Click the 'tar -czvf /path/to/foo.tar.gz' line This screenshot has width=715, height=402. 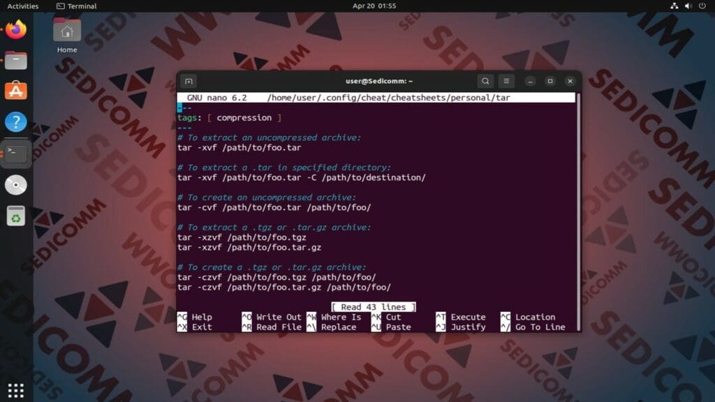coord(284,287)
